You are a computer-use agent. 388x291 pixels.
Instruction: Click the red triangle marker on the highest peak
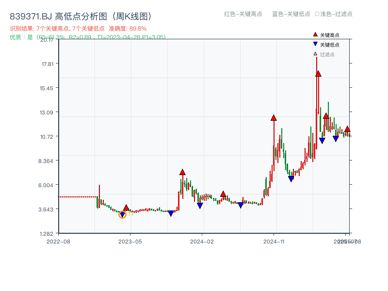click(319, 74)
